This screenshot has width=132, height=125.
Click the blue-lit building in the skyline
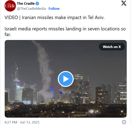[x=52, y=92]
